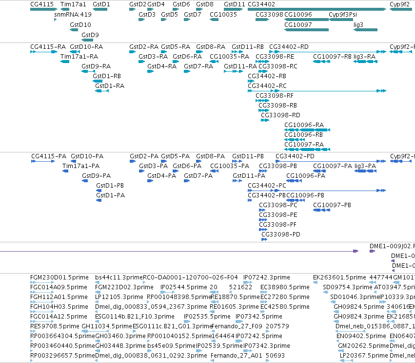Click the "RC0-DA0001-120700-026-F04" EST label
Image resolution: width=415 pixels, height=363 pixels.
(190, 278)
